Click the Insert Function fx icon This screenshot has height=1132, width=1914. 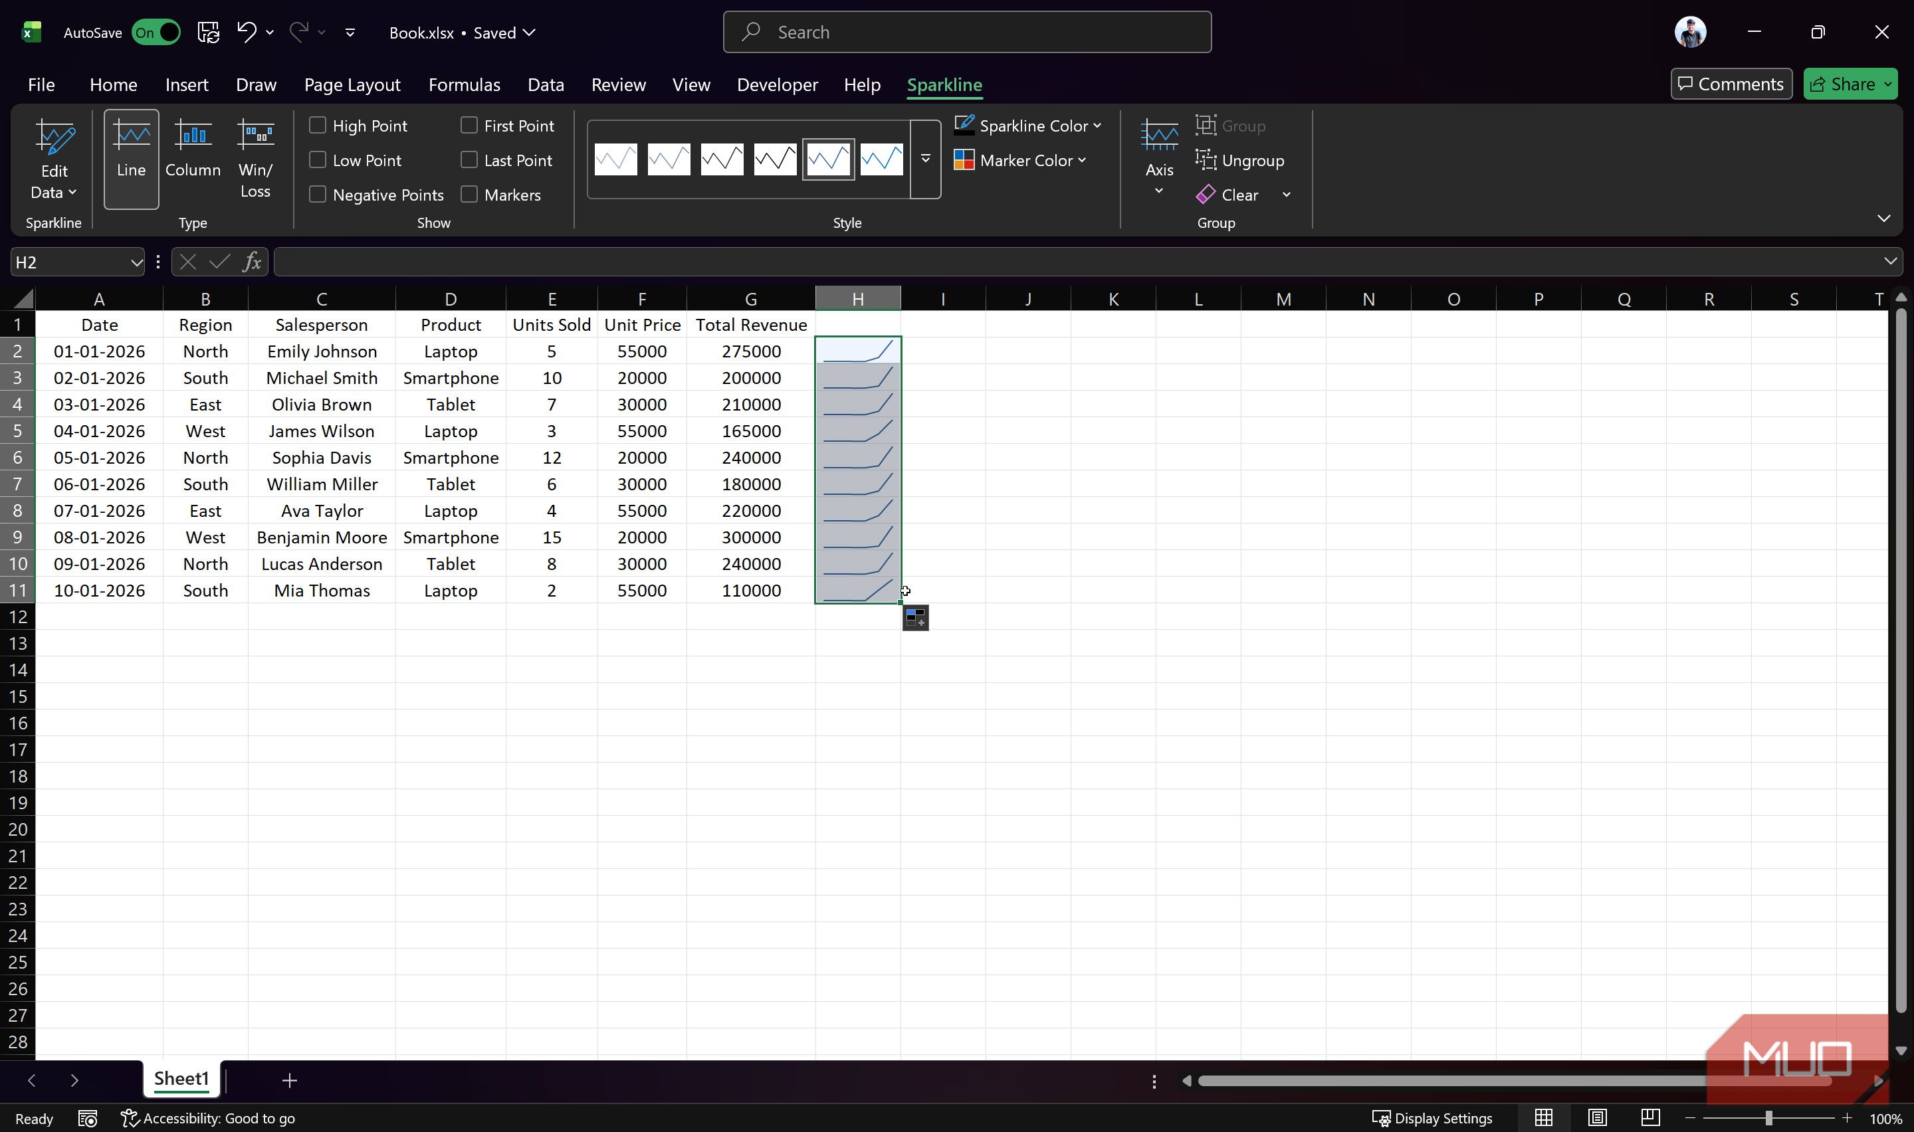pyautogui.click(x=252, y=262)
